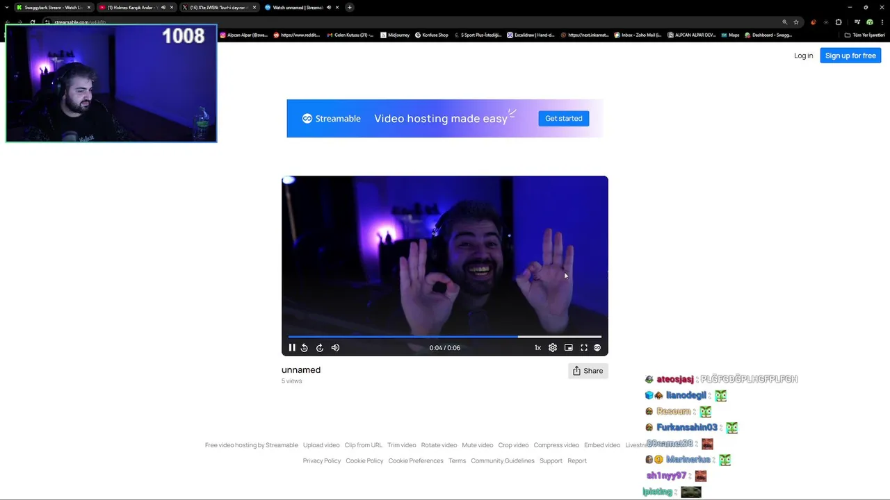Viewport: 890px width, 500px height.
Task: Switch to the X'te JWEN tab
Action: point(219,8)
